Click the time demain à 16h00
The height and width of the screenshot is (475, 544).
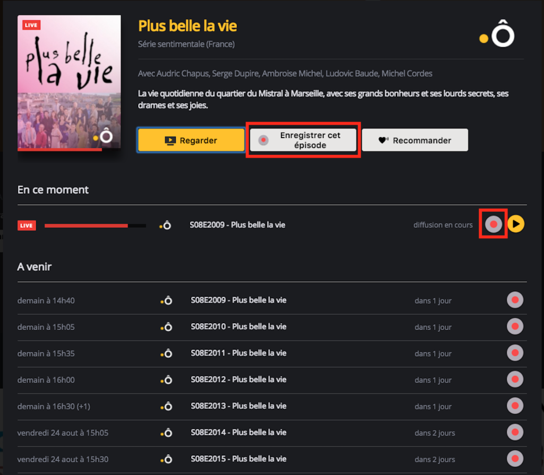pos(46,380)
